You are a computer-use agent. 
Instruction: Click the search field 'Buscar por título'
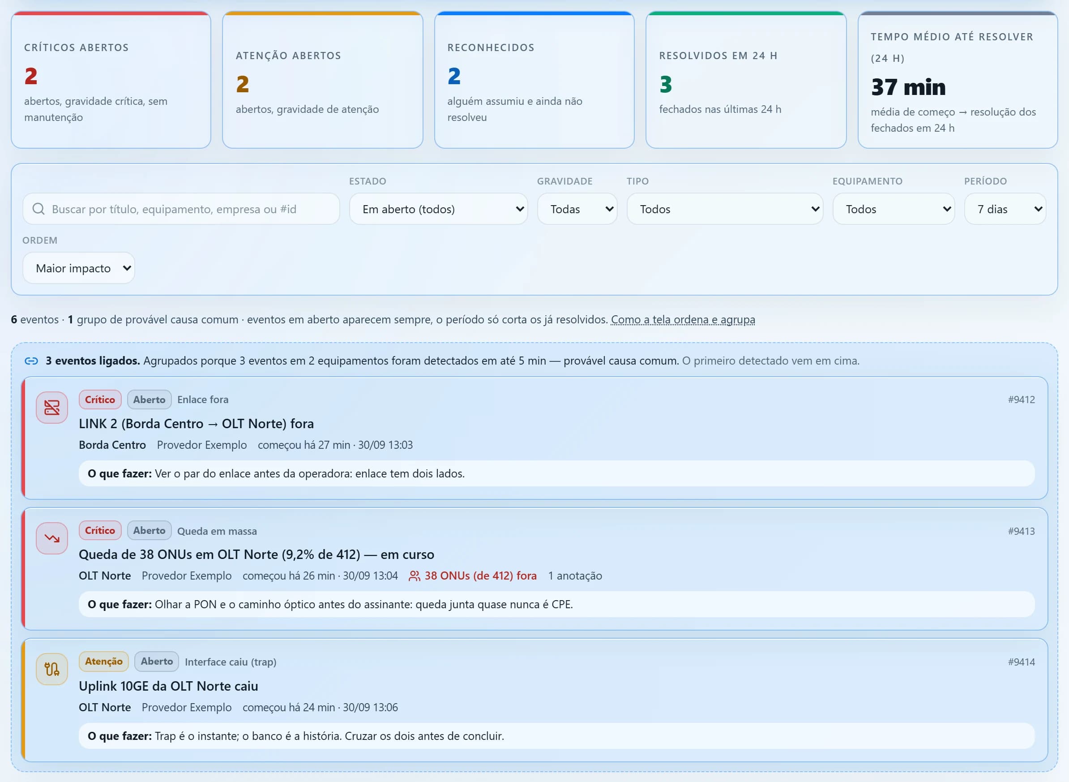click(181, 209)
